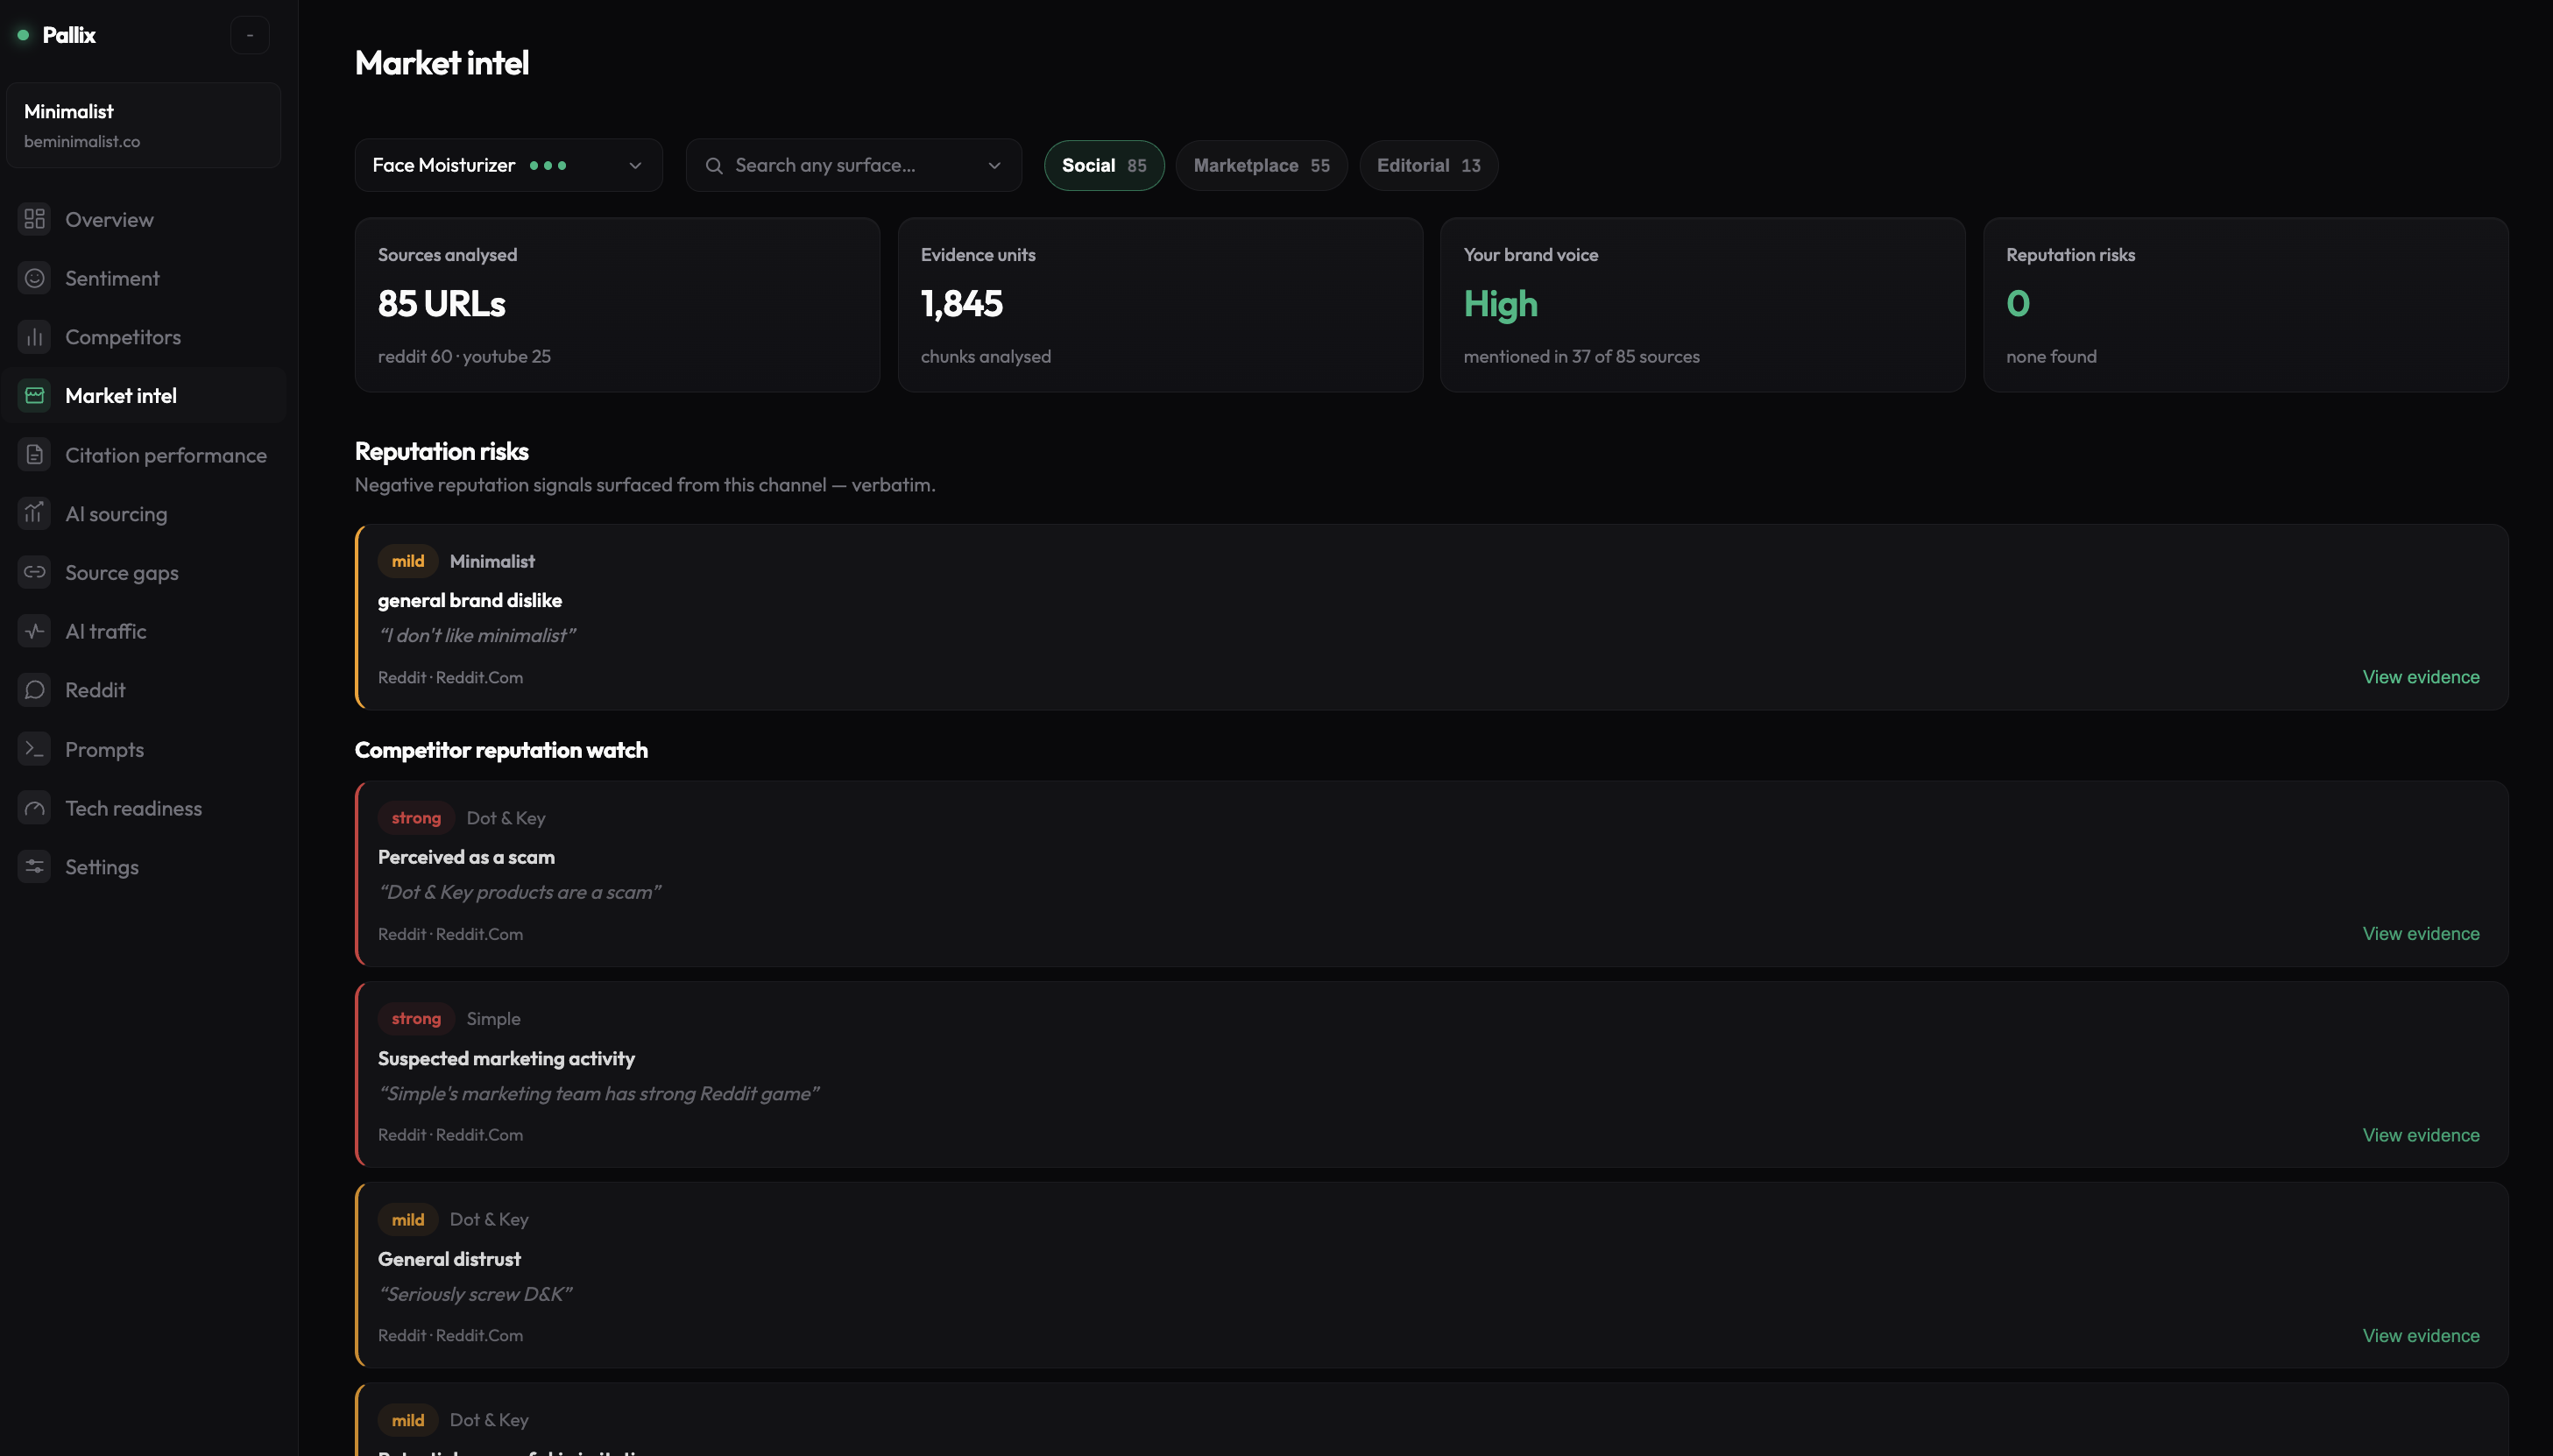Click the strong badge on Dot & Key card
The image size is (2553, 1456).
pyautogui.click(x=416, y=818)
